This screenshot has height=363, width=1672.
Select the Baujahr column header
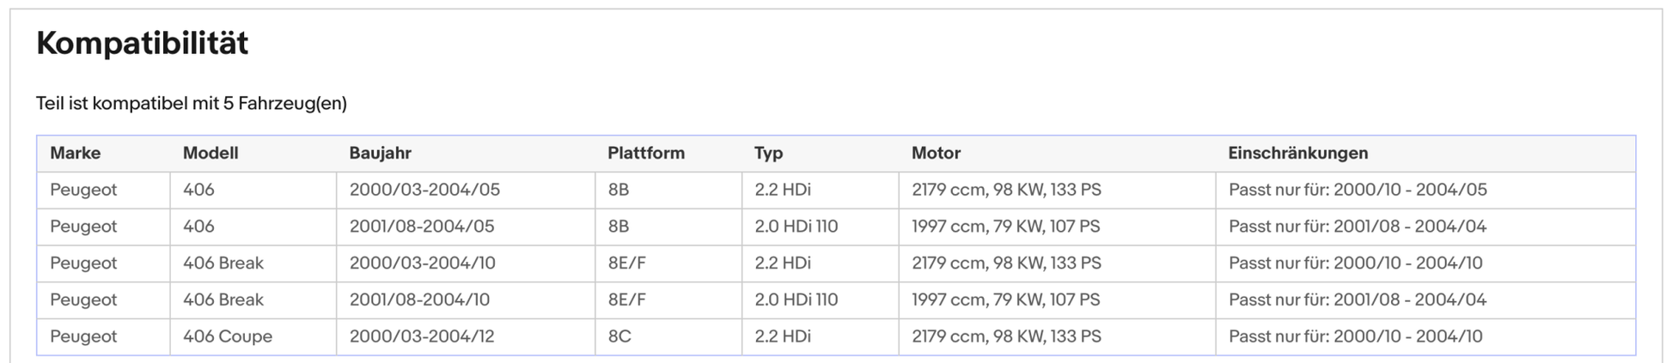(380, 153)
